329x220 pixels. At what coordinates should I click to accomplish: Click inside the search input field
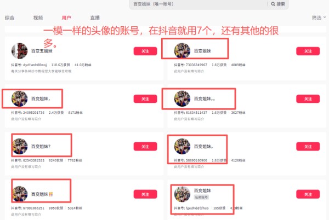tap(198, 4)
